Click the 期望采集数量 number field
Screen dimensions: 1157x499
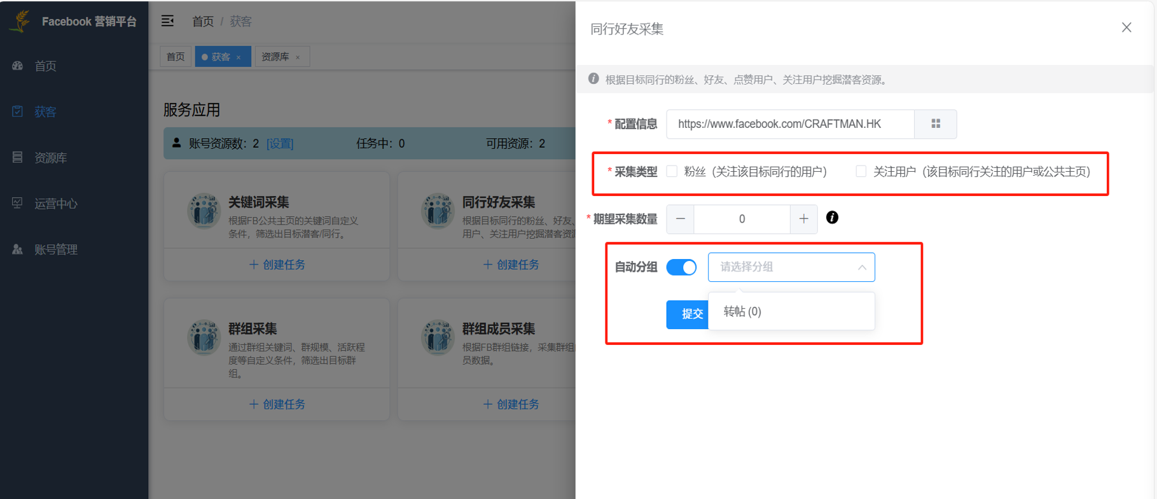click(742, 219)
